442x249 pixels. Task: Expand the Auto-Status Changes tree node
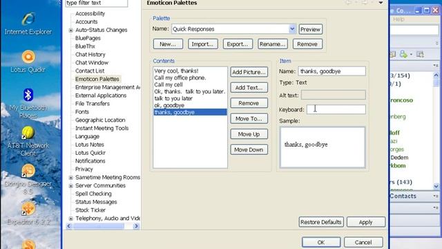(x=71, y=30)
